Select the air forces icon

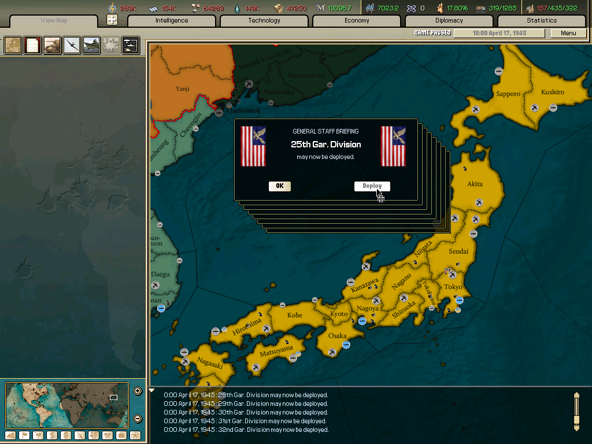(72, 45)
